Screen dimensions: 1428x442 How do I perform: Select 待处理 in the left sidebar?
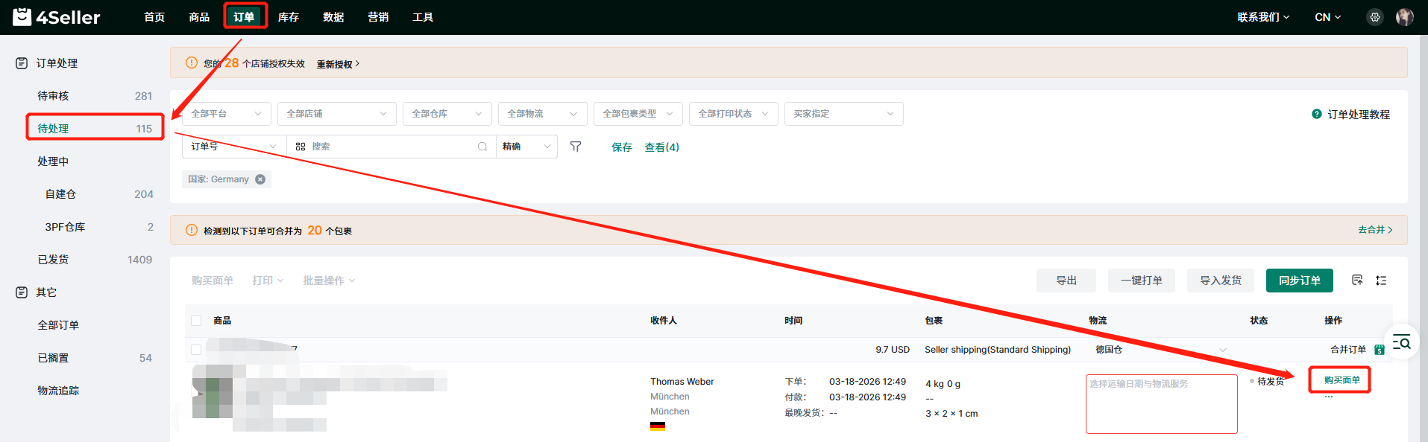[95, 128]
